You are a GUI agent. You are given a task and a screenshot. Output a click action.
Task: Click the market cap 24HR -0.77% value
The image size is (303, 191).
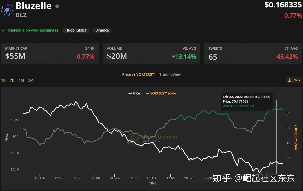tap(85, 56)
